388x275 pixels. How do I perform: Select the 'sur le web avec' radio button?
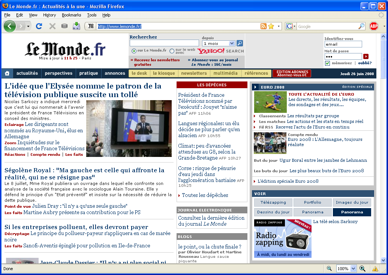click(172, 51)
